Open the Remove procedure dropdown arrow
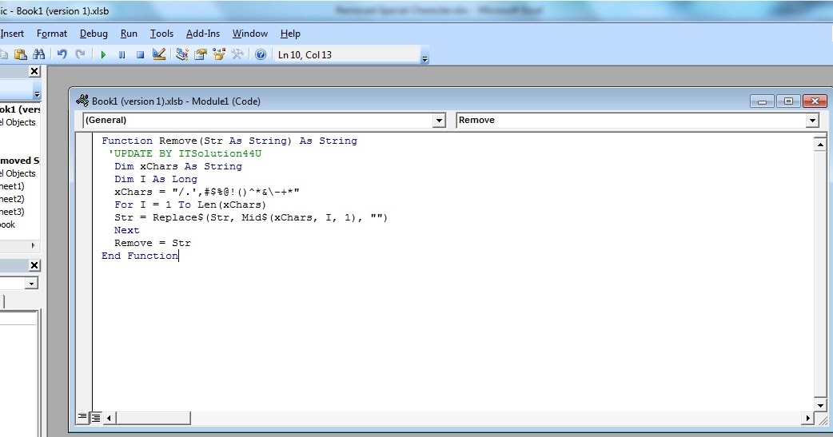The width and height of the screenshot is (833, 437). coord(811,121)
